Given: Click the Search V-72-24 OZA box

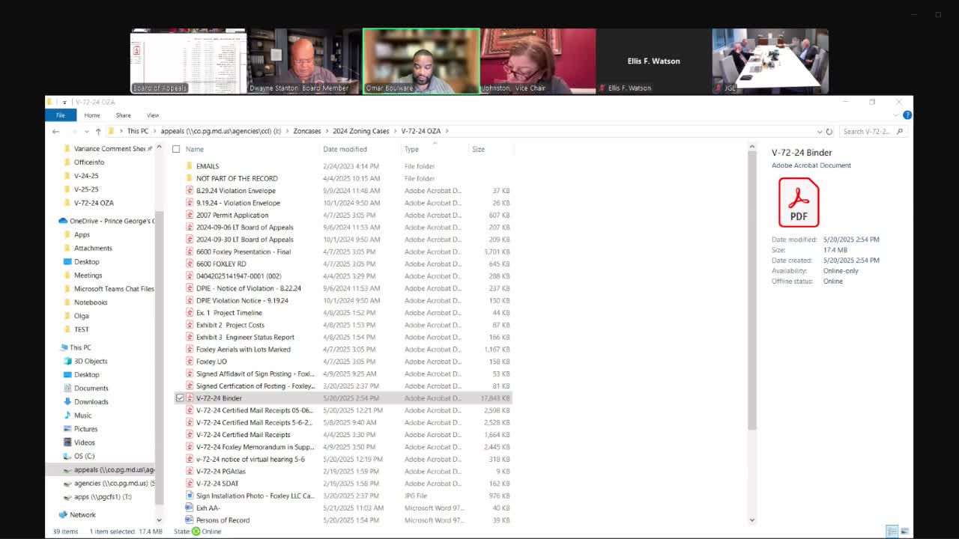Looking at the screenshot, I should click(x=867, y=131).
